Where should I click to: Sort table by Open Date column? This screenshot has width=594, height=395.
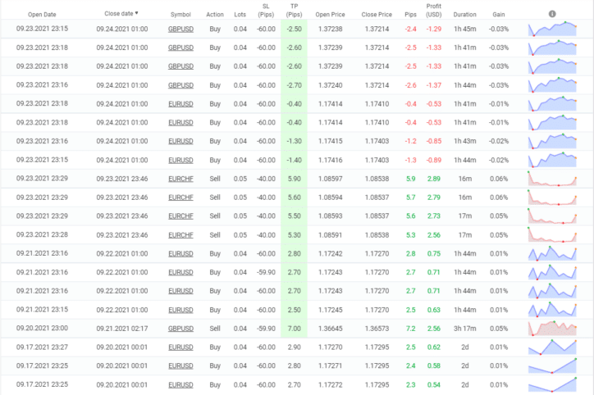(x=42, y=14)
